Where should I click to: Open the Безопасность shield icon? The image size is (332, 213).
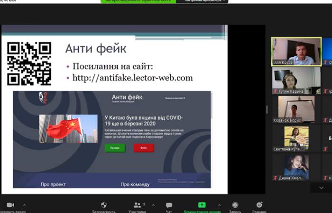[104, 205]
